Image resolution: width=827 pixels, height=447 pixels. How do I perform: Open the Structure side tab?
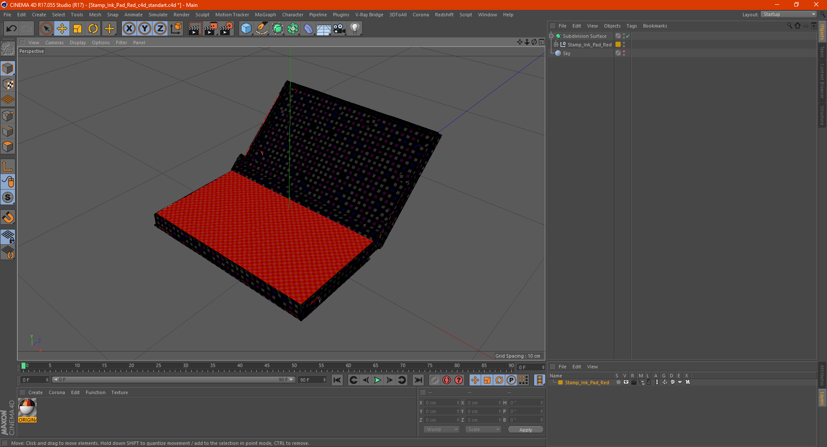coord(822,115)
